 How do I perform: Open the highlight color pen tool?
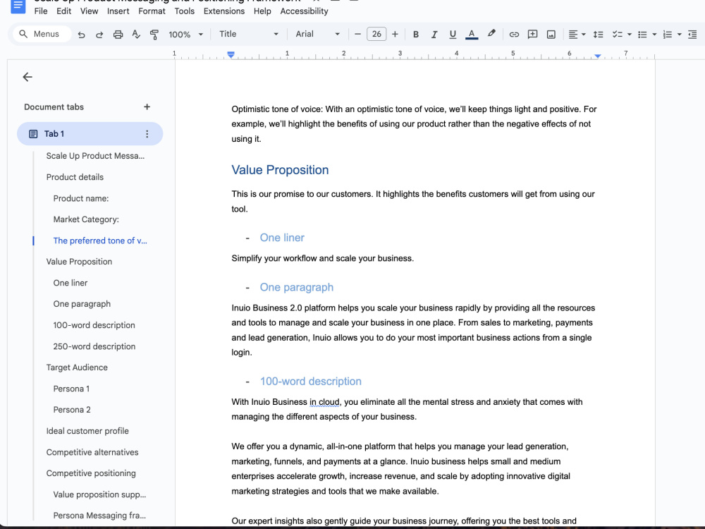[491, 34]
